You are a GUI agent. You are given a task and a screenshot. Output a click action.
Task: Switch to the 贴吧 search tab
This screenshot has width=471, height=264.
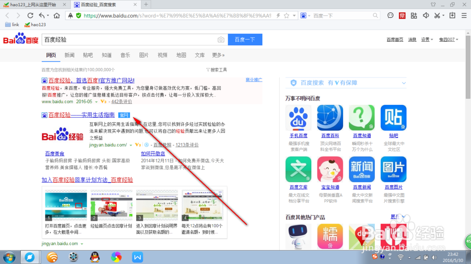click(88, 55)
